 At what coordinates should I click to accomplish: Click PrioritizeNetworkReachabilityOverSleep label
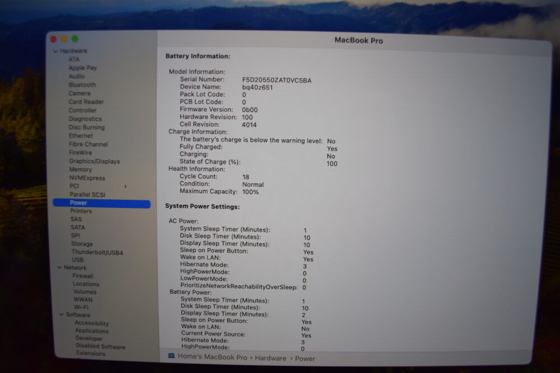click(x=239, y=286)
